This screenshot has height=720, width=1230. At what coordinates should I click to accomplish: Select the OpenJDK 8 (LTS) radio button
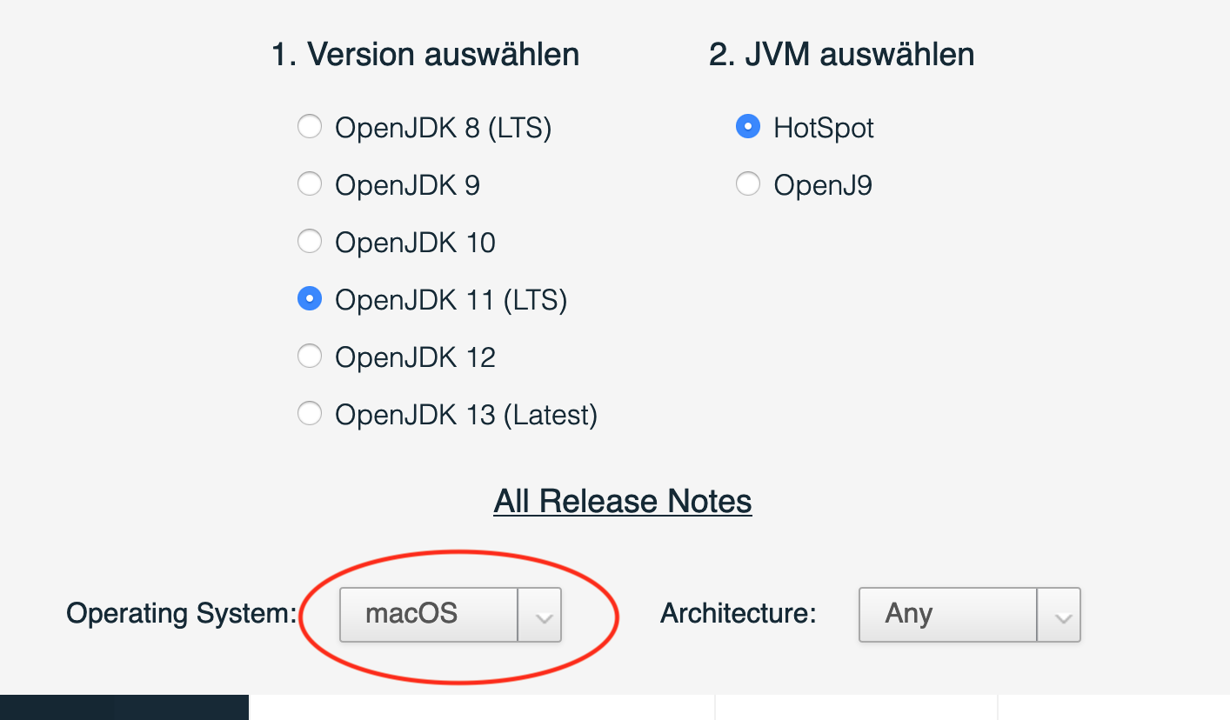310,127
